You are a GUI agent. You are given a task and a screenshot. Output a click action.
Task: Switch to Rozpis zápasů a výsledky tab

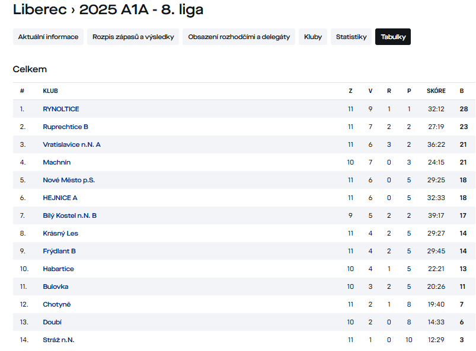[x=133, y=37]
